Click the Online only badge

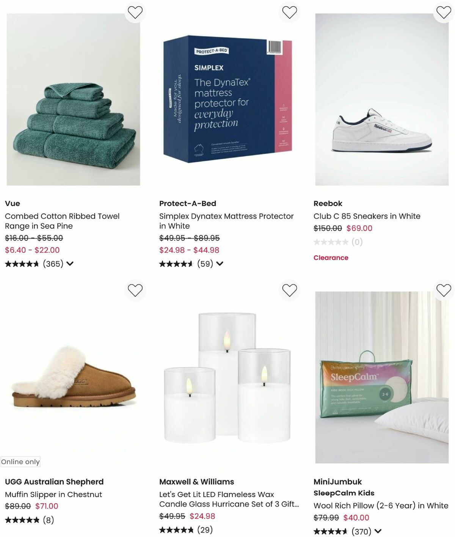20,462
